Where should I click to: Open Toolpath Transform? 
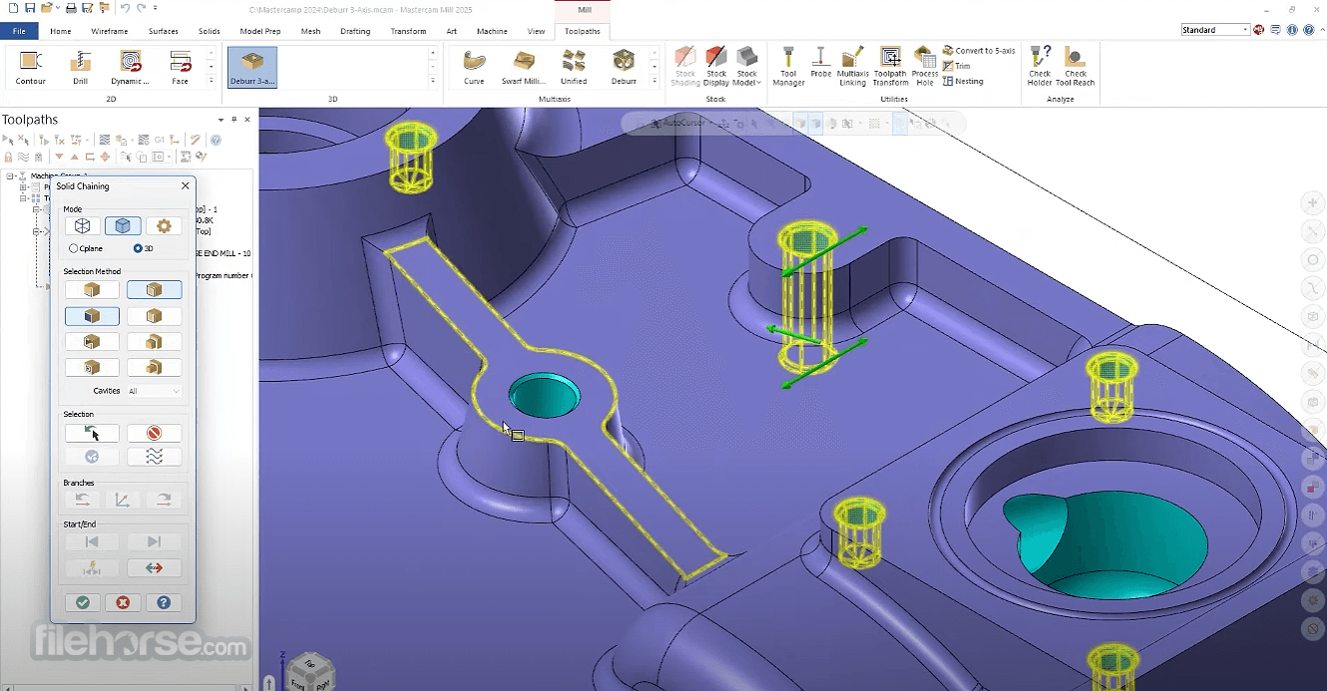[890, 67]
